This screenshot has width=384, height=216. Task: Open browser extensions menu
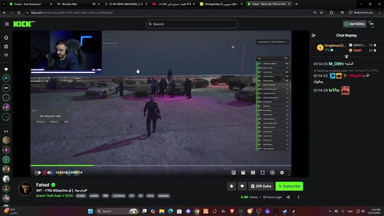[331, 13]
